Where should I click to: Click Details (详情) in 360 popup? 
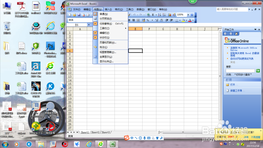point(246,137)
